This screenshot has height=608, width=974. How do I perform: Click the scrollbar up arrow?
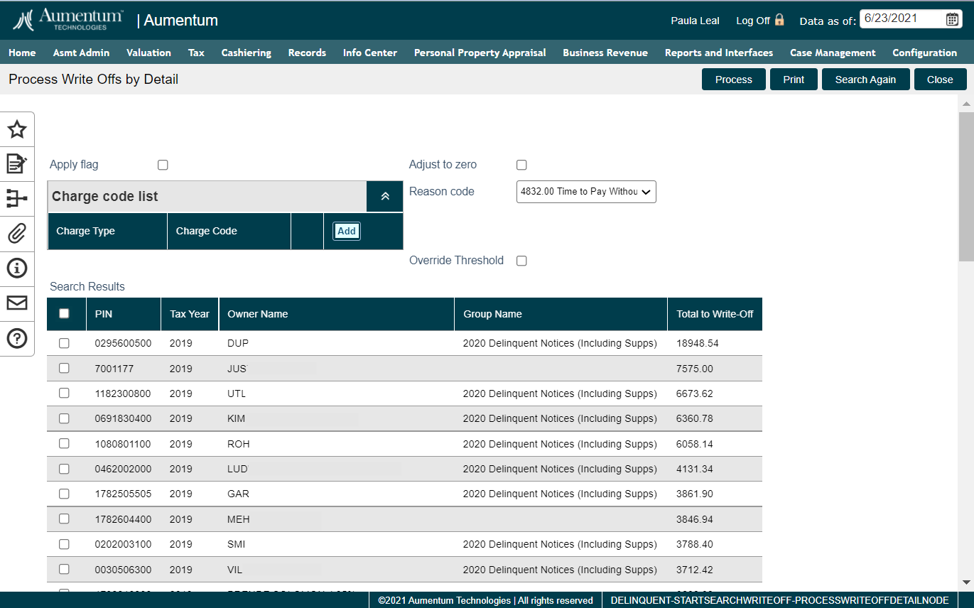(x=966, y=104)
